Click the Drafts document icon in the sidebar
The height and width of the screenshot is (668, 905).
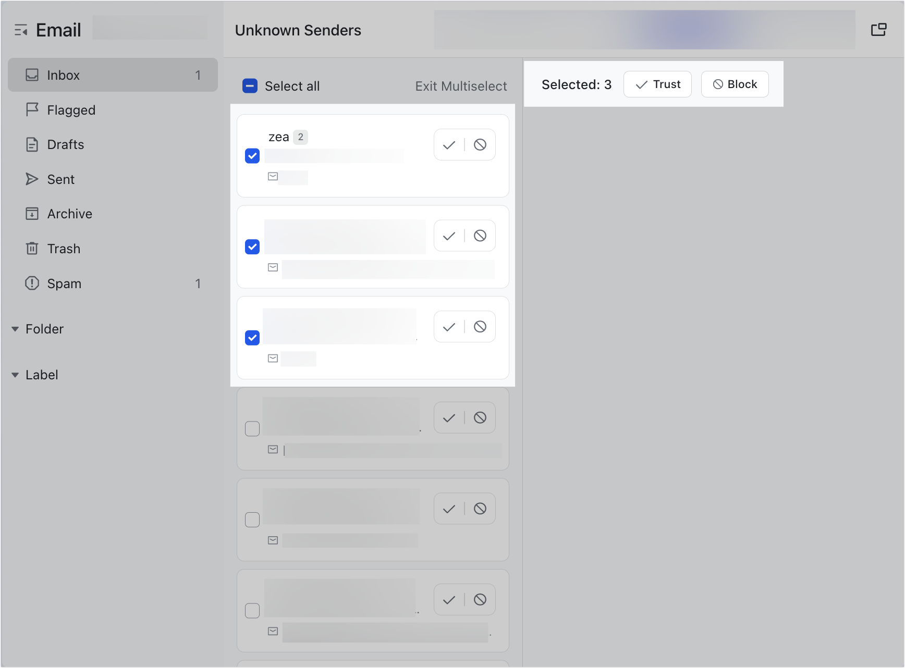[32, 144]
